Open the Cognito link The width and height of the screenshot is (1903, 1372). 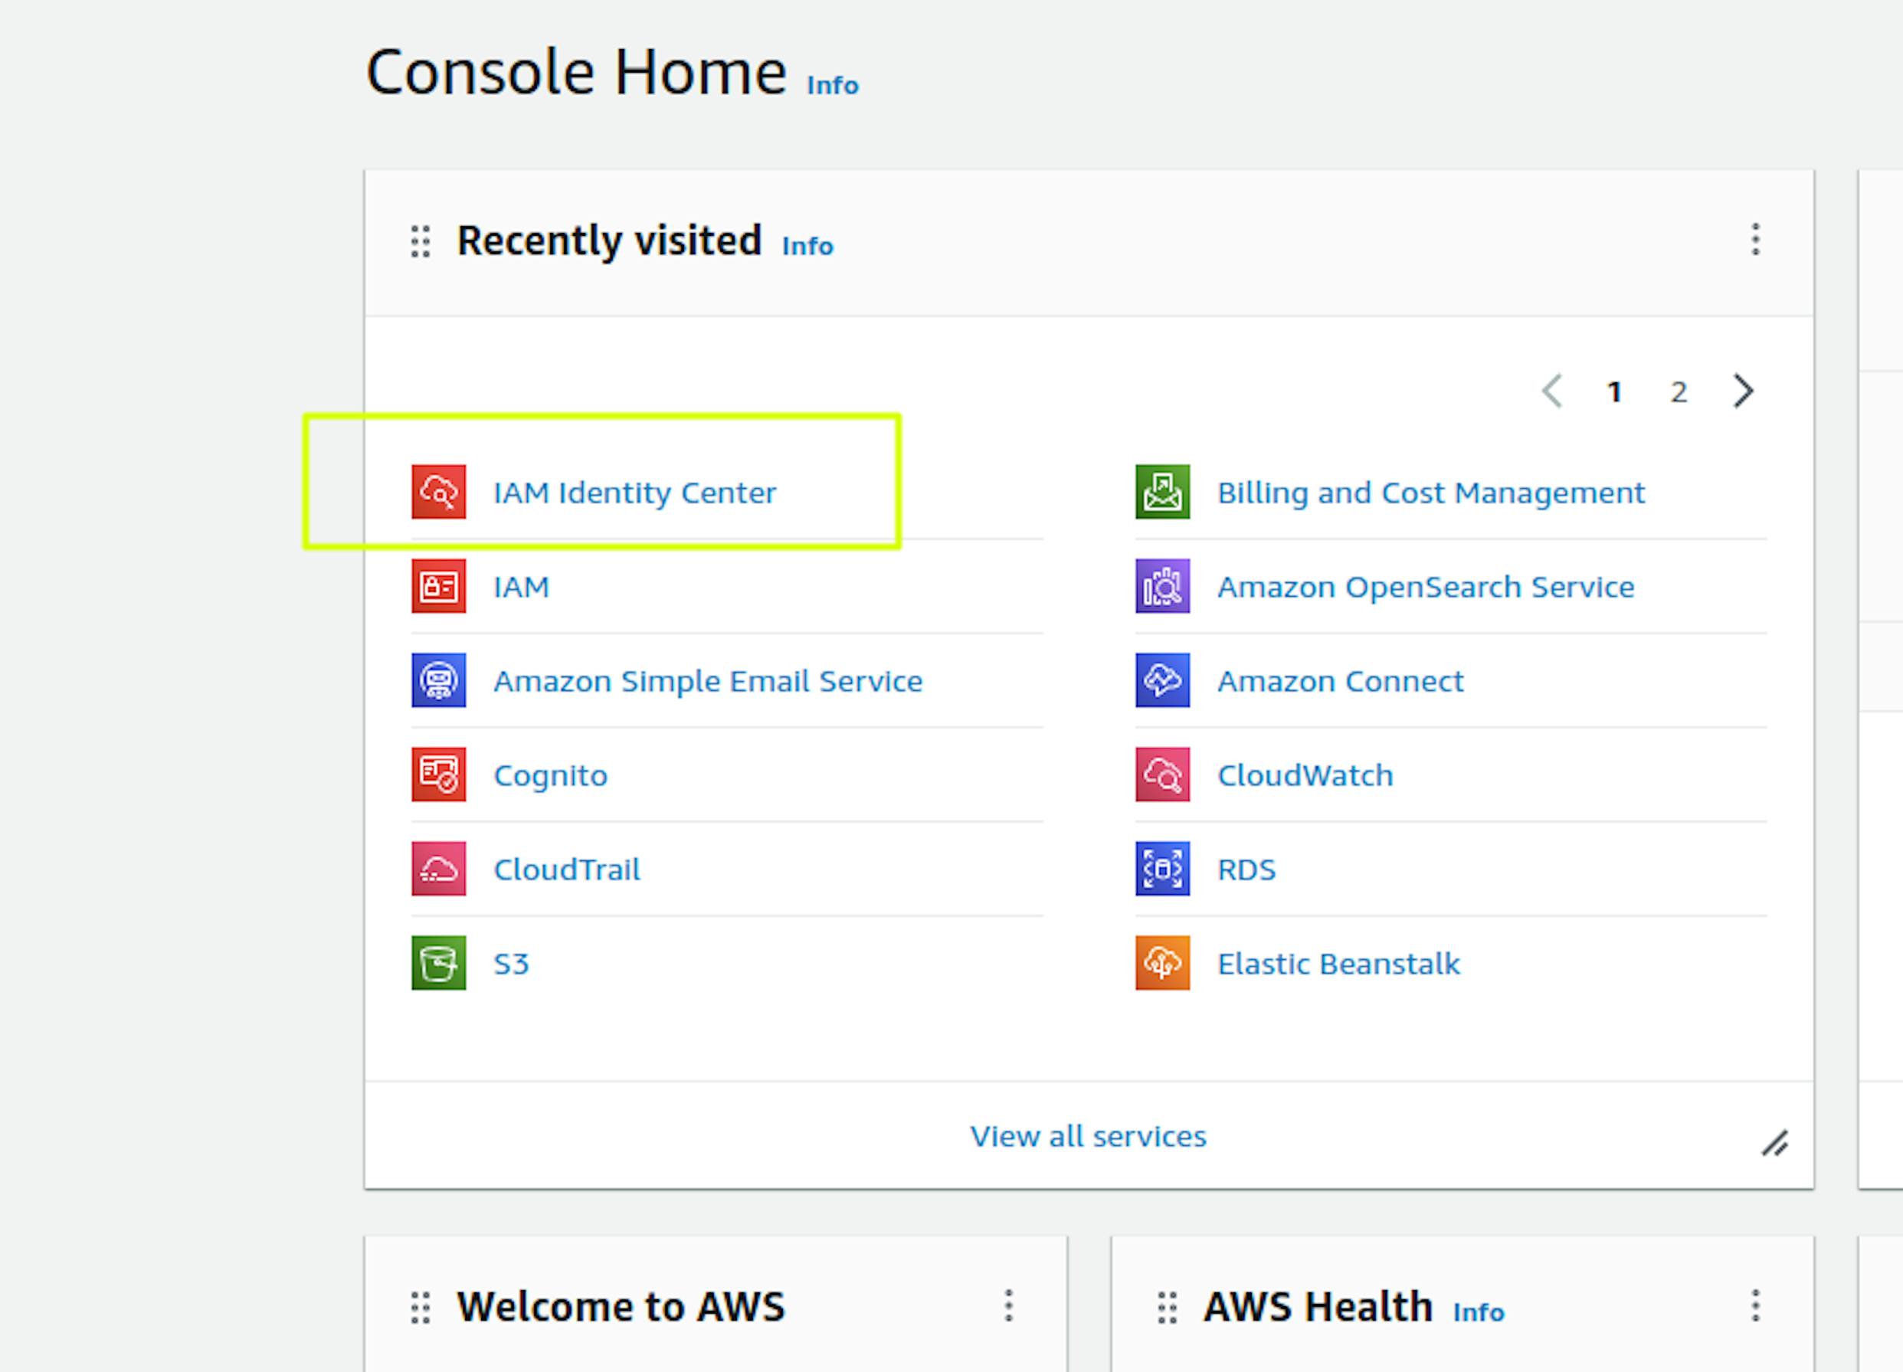click(549, 775)
